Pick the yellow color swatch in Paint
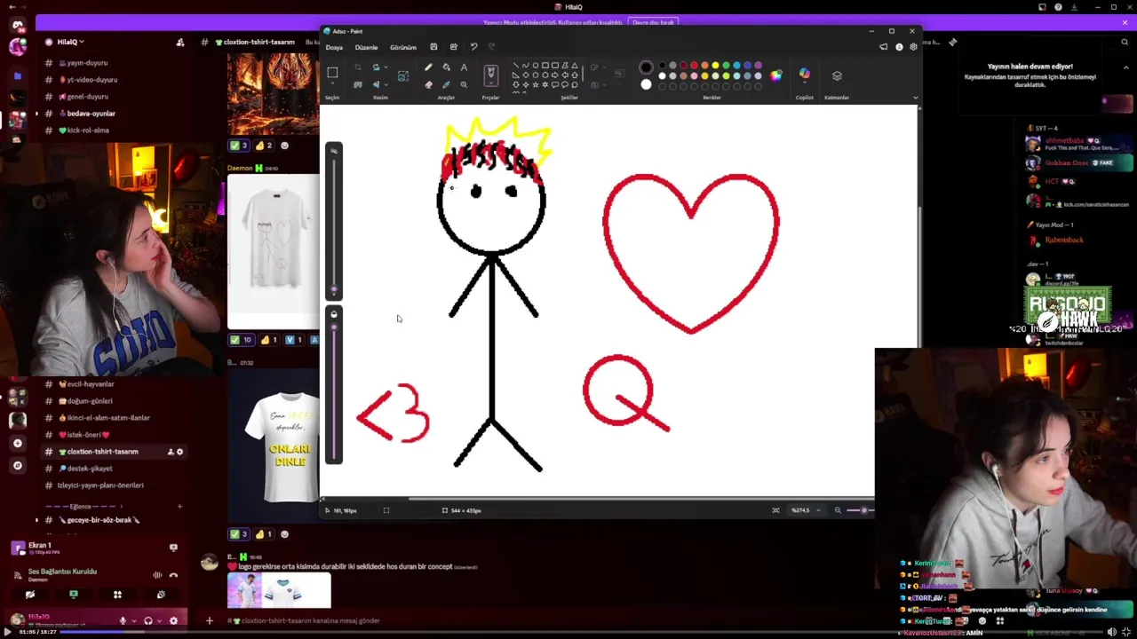Image resolution: width=1137 pixels, height=639 pixels. point(715,66)
